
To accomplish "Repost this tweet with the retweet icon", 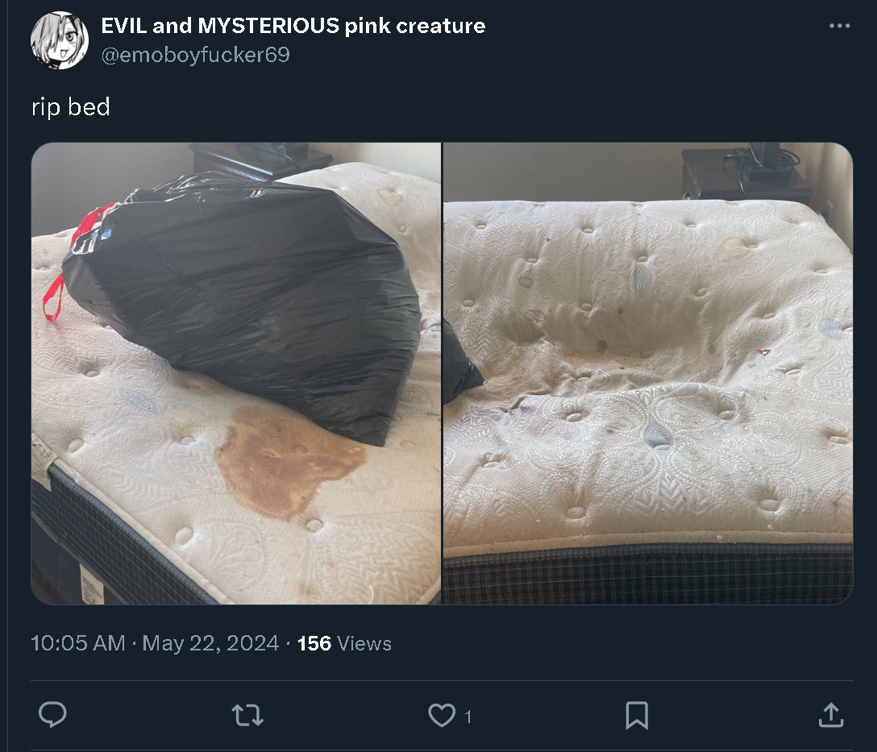I will click(247, 715).
